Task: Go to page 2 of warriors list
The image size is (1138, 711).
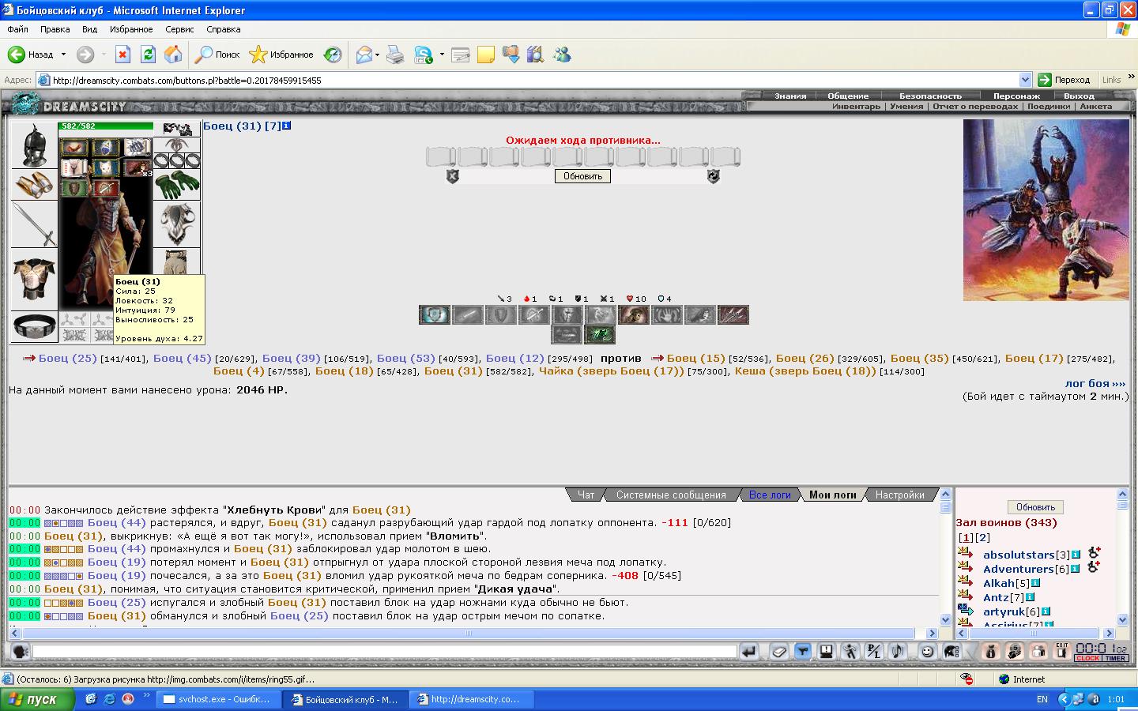Action: 982,537
